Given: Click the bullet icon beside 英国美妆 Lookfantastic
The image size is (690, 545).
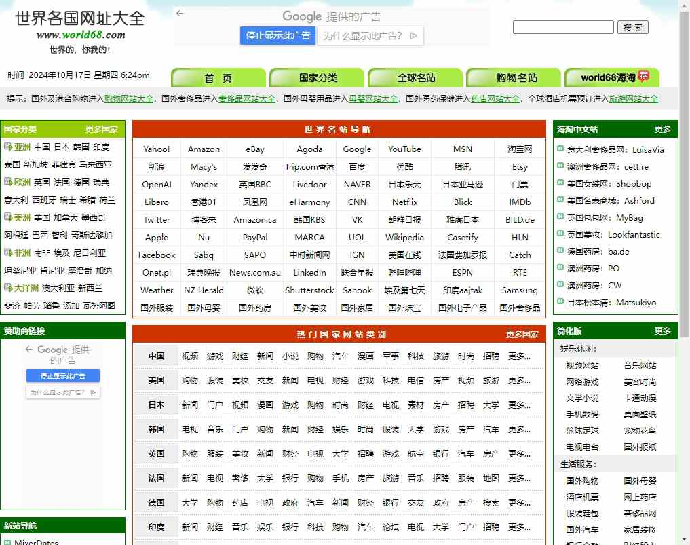Looking at the screenshot, I should click(x=560, y=233).
